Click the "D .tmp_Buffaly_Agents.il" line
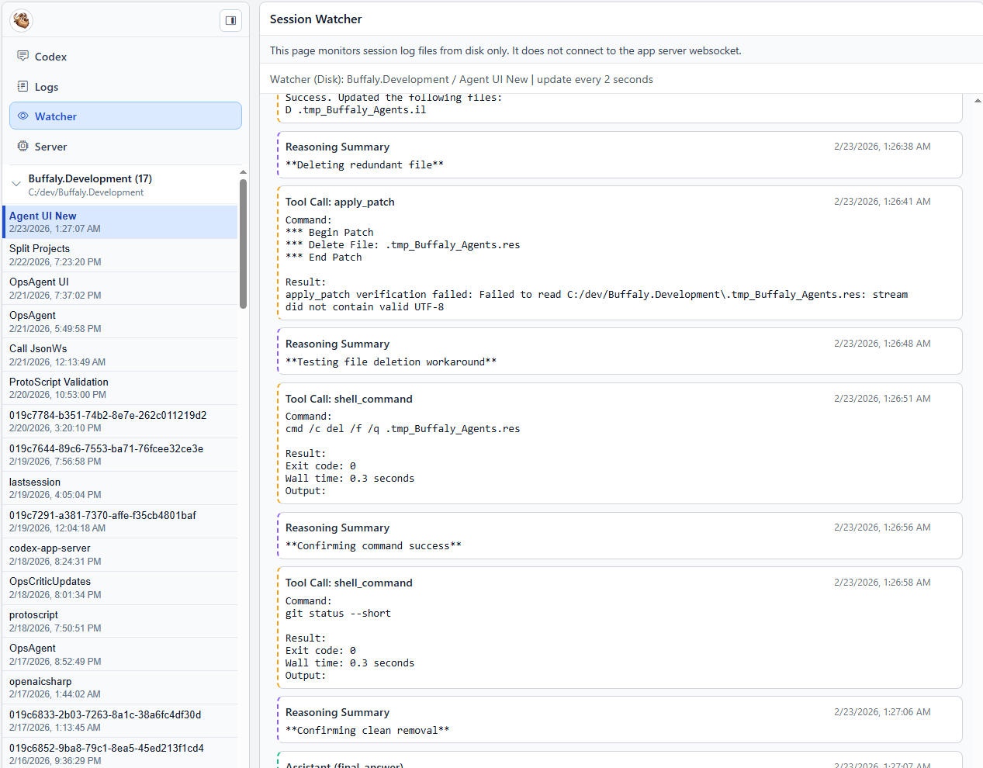 (355, 109)
